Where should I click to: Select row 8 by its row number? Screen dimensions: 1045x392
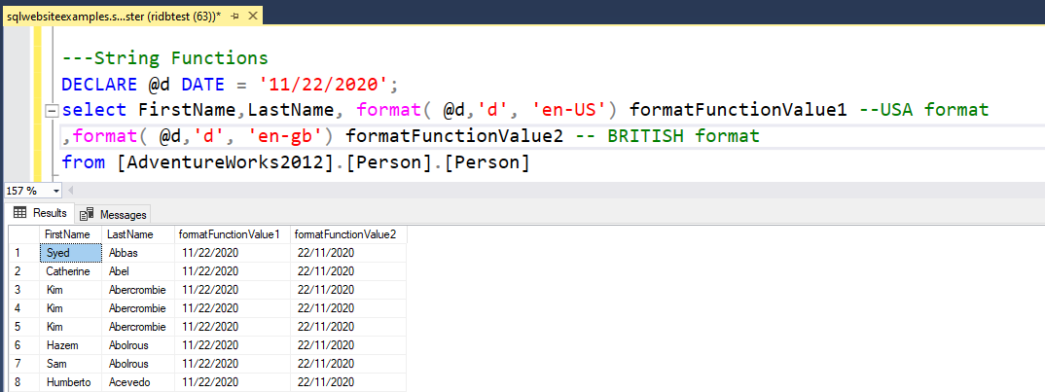pyautogui.click(x=24, y=382)
